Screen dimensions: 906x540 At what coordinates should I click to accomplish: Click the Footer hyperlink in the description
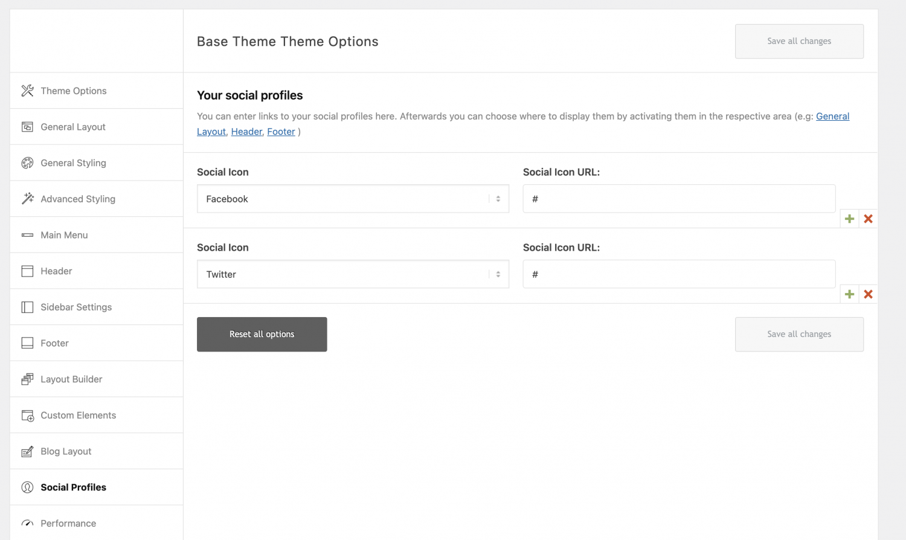coord(281,131)
